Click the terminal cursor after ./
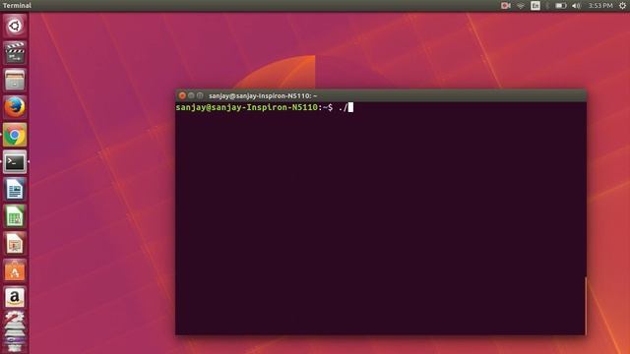Screen dimensions: 630x354 pos(350,107)
